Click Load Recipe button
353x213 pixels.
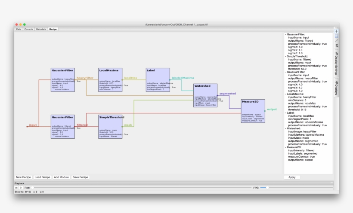tap(43, 177)
